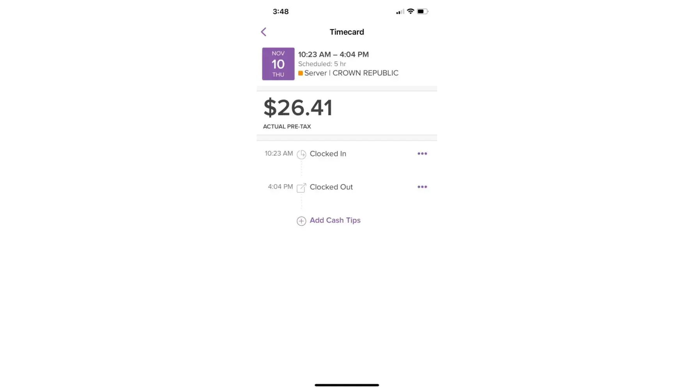Click the ACTUAL PRE-TAX label

pyautogui.click(x=287, y=126)
